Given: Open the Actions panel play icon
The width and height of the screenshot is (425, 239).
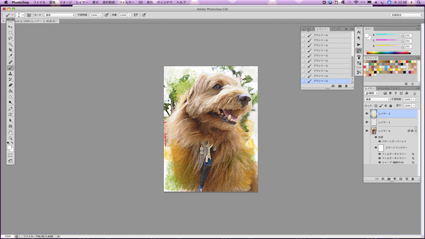Looking at the screenshot, I should [359, 44].
